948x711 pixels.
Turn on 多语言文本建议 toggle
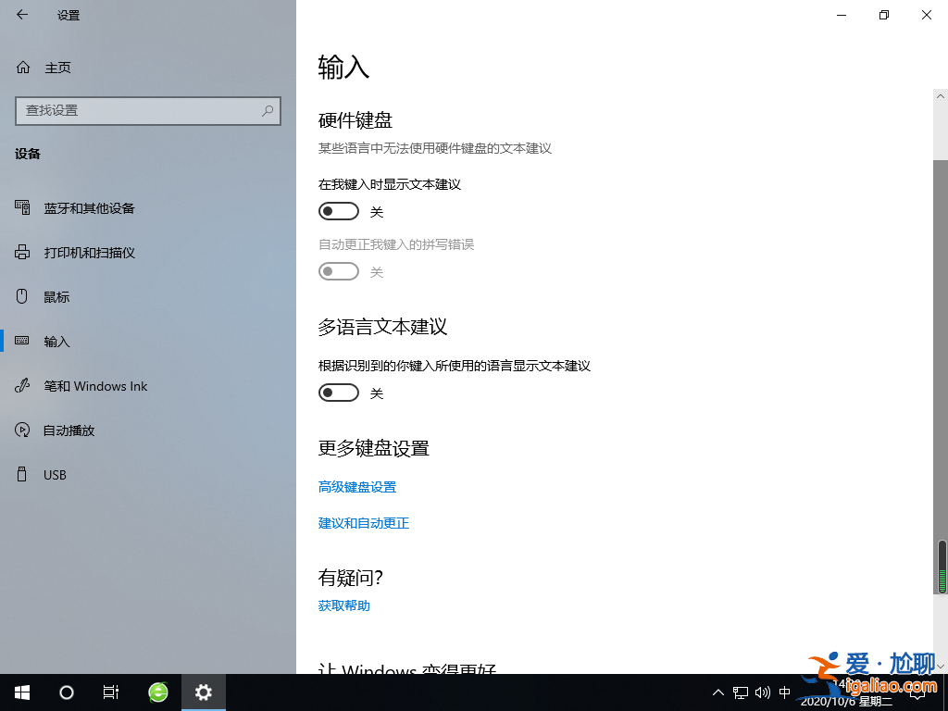click(x=338, y=392)
